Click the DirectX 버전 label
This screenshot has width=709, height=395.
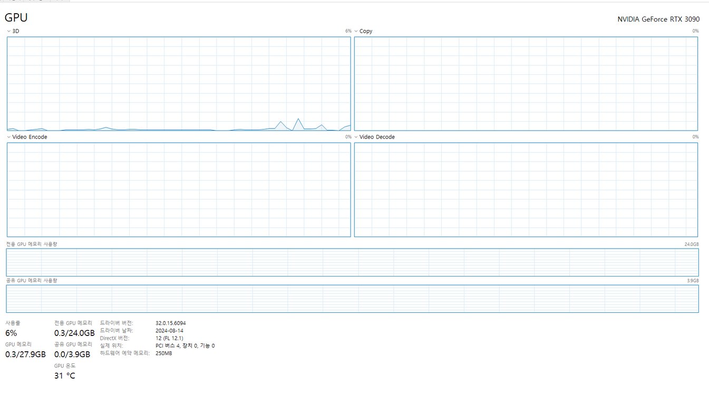click(x=114, y=338)
